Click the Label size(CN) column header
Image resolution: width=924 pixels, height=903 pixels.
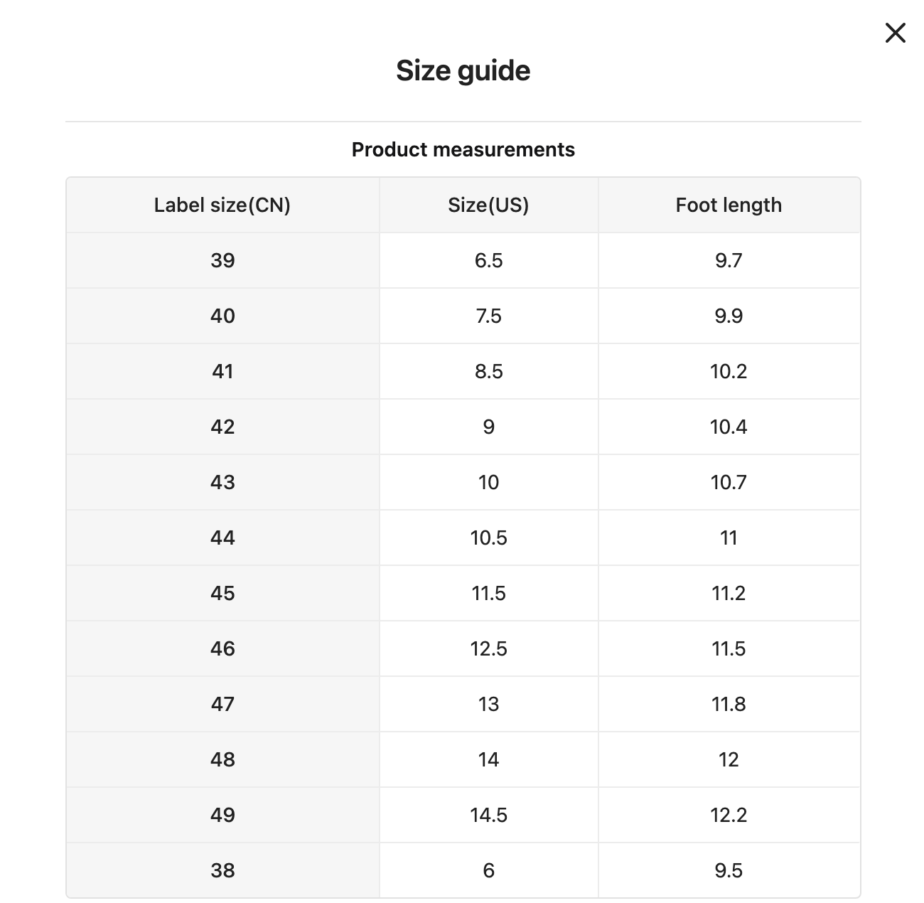click(x=222, y=205)
